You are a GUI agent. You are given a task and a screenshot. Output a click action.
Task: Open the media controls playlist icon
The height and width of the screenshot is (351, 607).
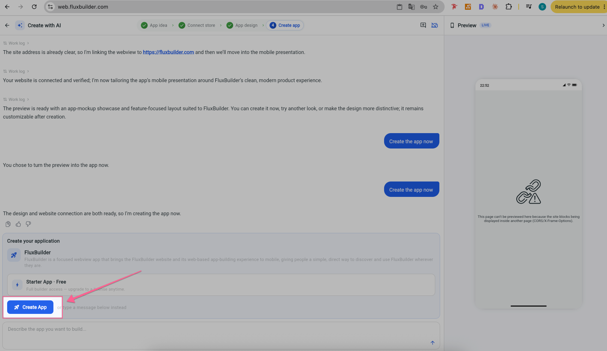coord(529,7)
